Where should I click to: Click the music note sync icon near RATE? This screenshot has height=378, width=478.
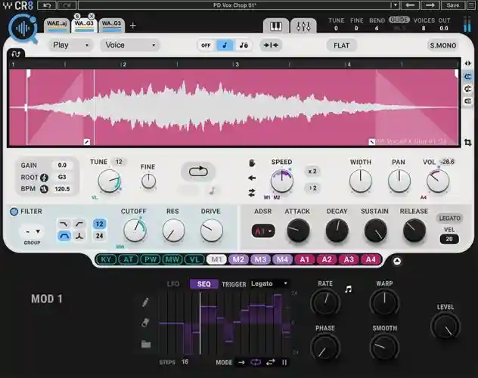(x=348, y=289)
